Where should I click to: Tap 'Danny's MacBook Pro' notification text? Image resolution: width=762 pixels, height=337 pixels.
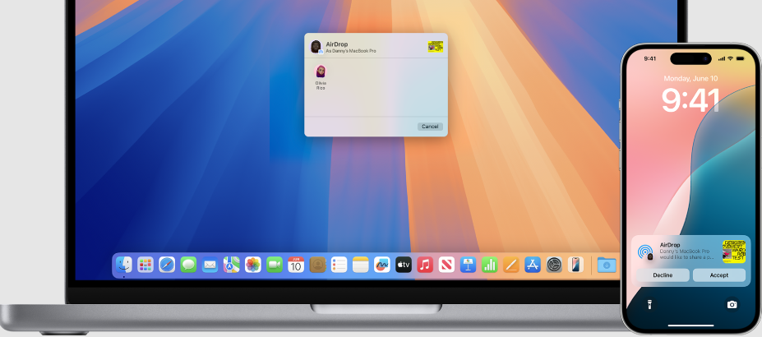coord(685,252)
